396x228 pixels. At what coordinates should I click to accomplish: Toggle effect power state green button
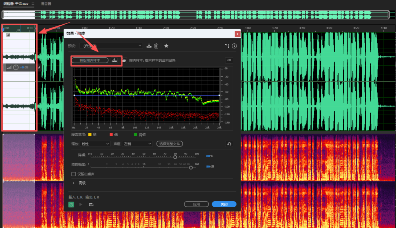pos(71,205)
